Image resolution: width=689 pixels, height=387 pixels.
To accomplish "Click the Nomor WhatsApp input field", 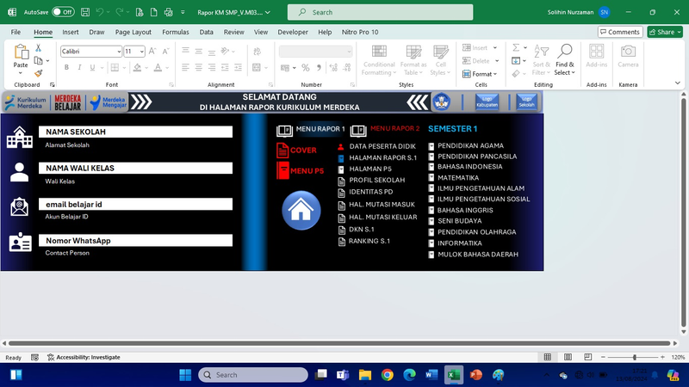I will click(x=135, y=241).
